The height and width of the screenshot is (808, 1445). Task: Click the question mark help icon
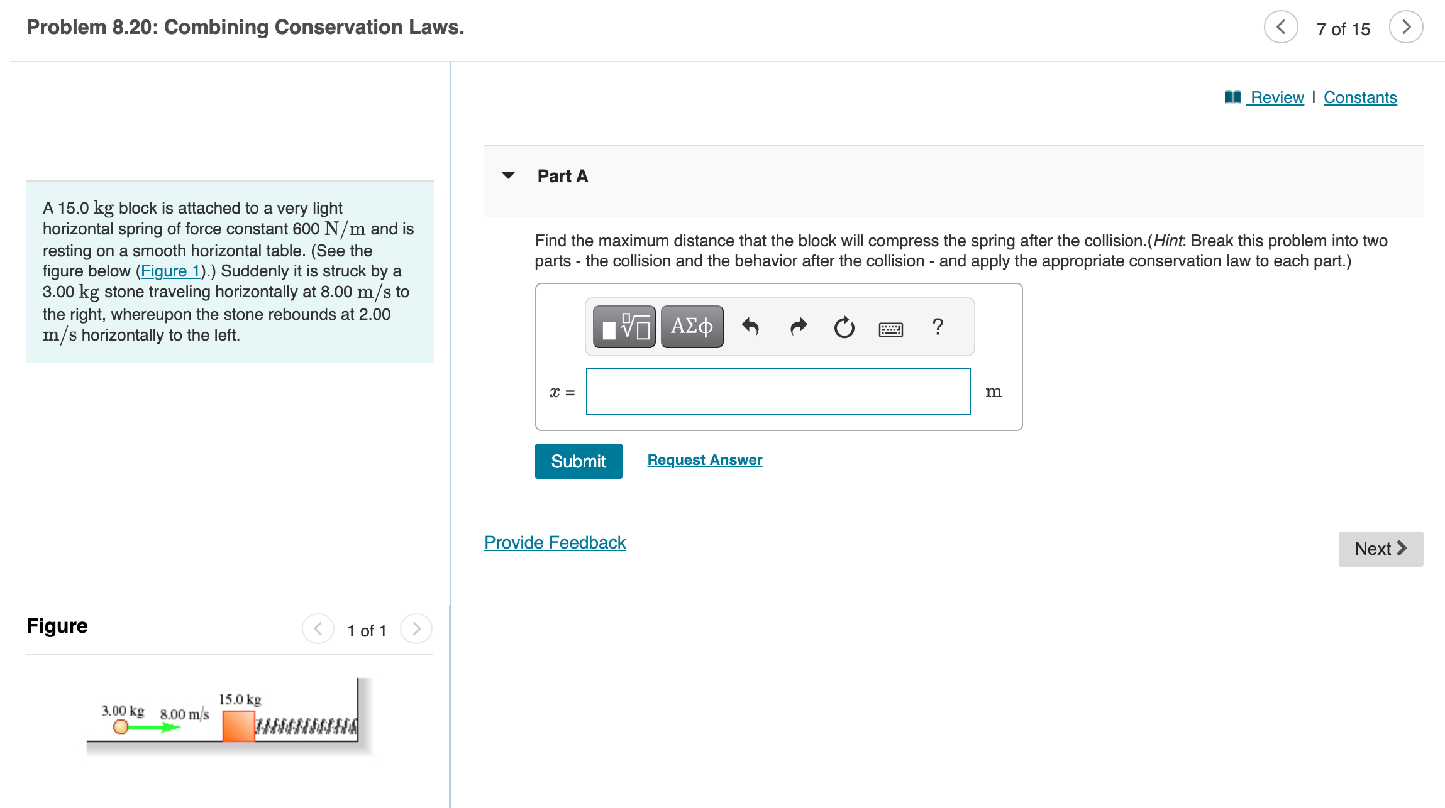coord(938,327)
